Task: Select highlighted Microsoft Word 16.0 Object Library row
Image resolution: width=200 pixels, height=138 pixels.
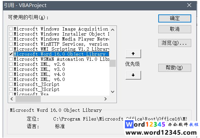Action: [x=61, y=54]
